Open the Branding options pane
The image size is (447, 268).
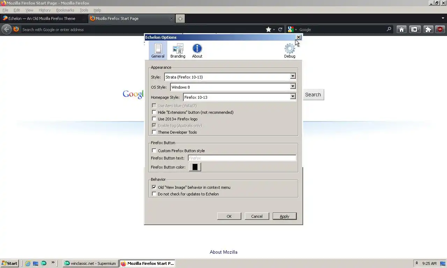178,50
